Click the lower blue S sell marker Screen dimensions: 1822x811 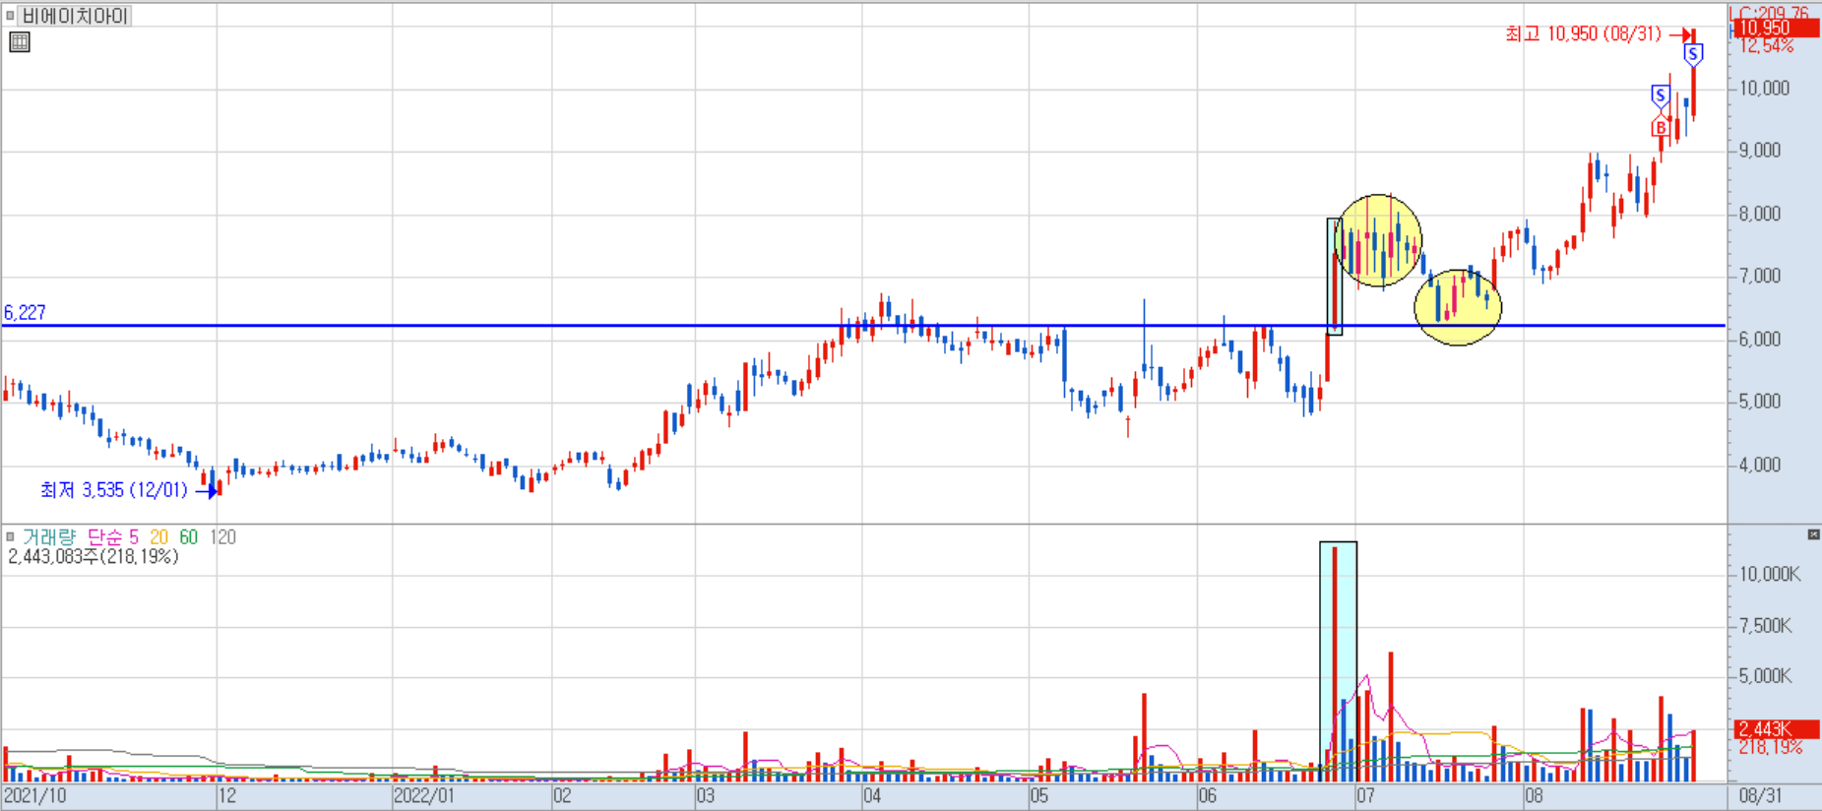(x=1661, y=96)
